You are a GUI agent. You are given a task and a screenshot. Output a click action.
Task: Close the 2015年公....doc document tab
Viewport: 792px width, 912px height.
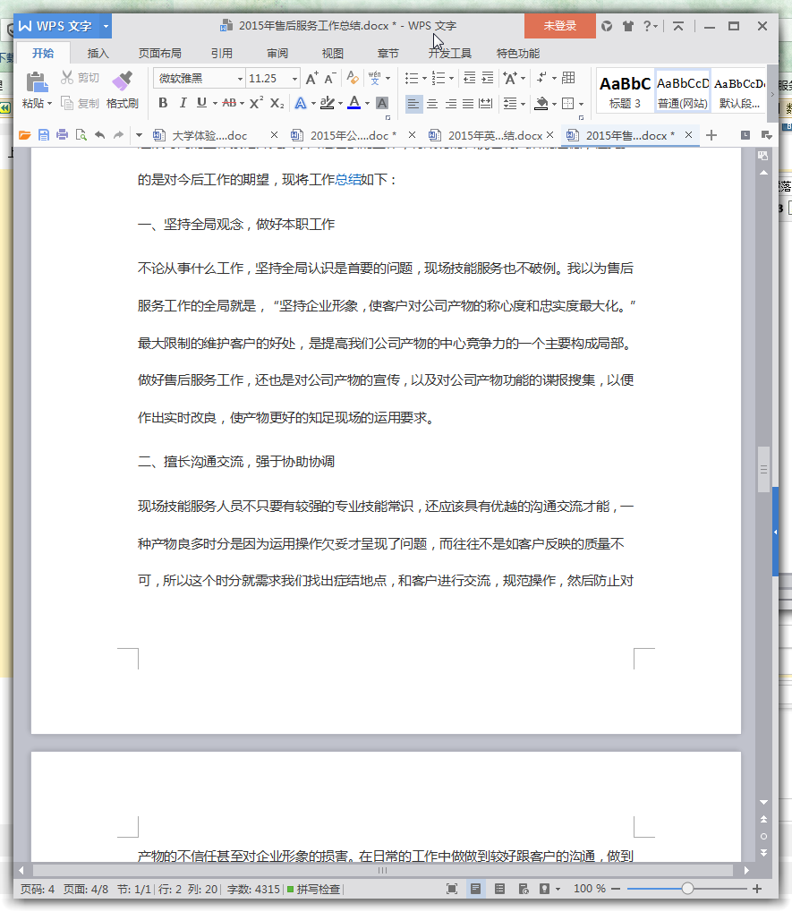point(412,135)
